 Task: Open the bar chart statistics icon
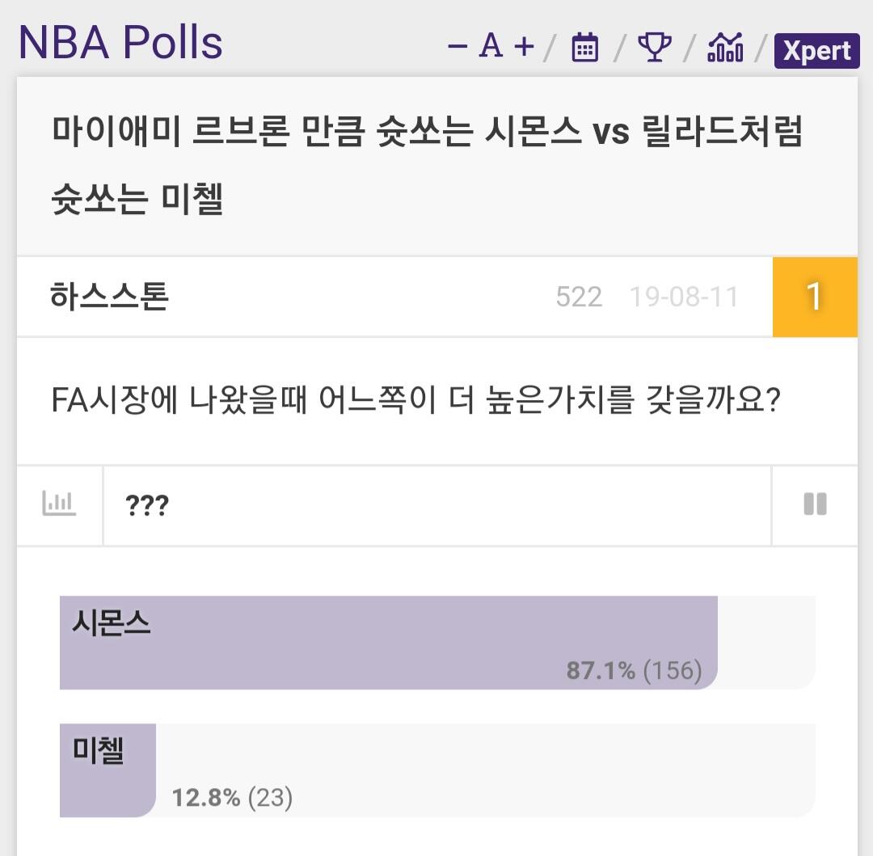coord(725,48)
